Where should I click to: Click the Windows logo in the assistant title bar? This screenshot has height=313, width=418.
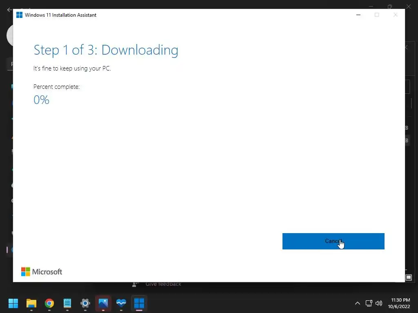(19, 15)
